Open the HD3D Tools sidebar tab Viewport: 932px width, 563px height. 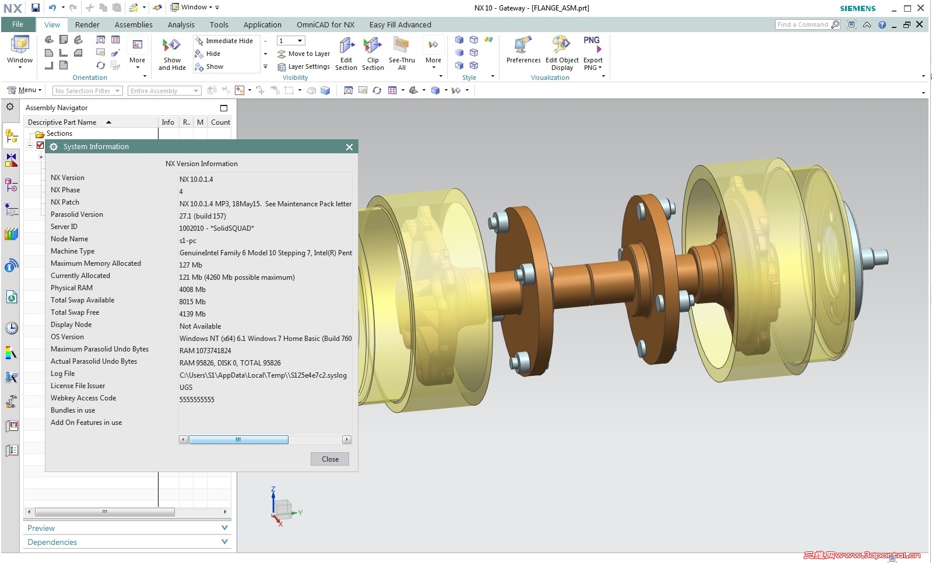coord(11,267)
